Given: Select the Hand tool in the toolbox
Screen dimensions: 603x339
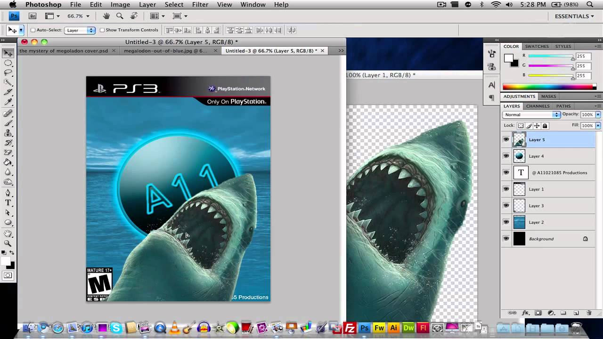Looking at the screenshot, I should 8,234.
